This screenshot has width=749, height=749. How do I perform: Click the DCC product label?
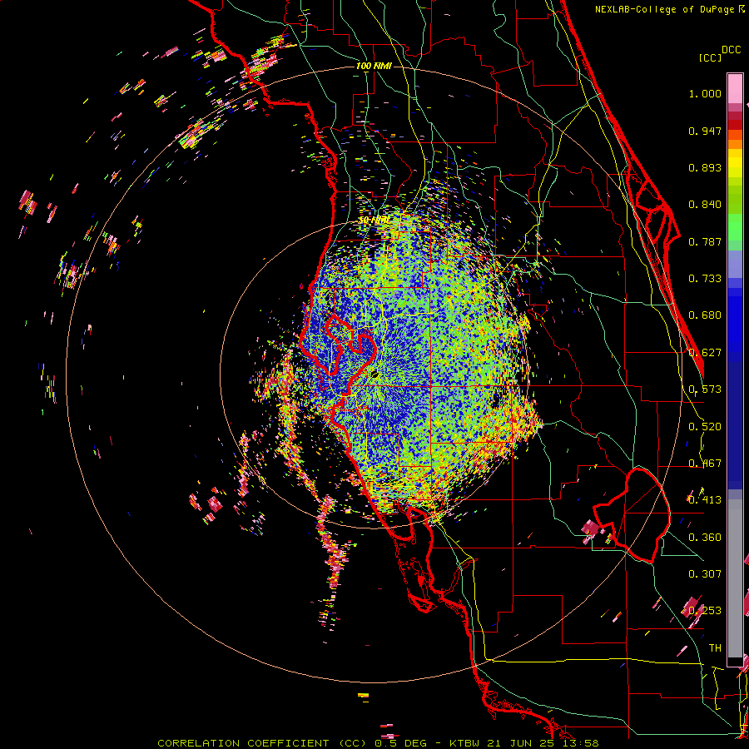[731, 50]
